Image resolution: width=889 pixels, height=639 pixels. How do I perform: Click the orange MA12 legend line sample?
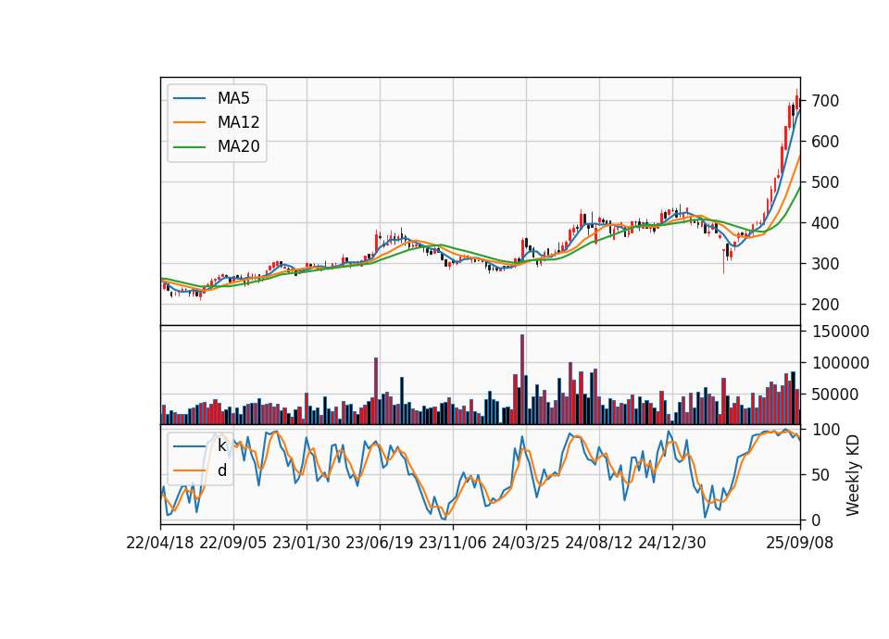click(189, 122)
